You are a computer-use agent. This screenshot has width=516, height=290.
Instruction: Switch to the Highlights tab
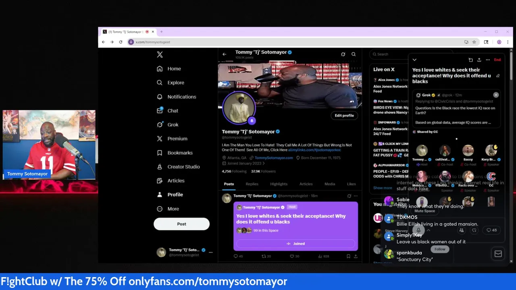(279, 184)
